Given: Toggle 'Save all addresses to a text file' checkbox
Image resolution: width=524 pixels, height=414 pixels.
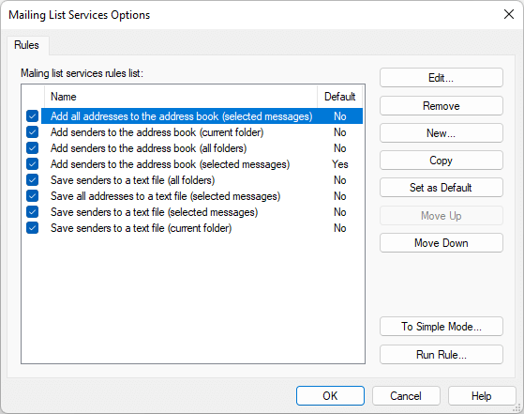Looking at the screenshot, I should click(33, 196).
